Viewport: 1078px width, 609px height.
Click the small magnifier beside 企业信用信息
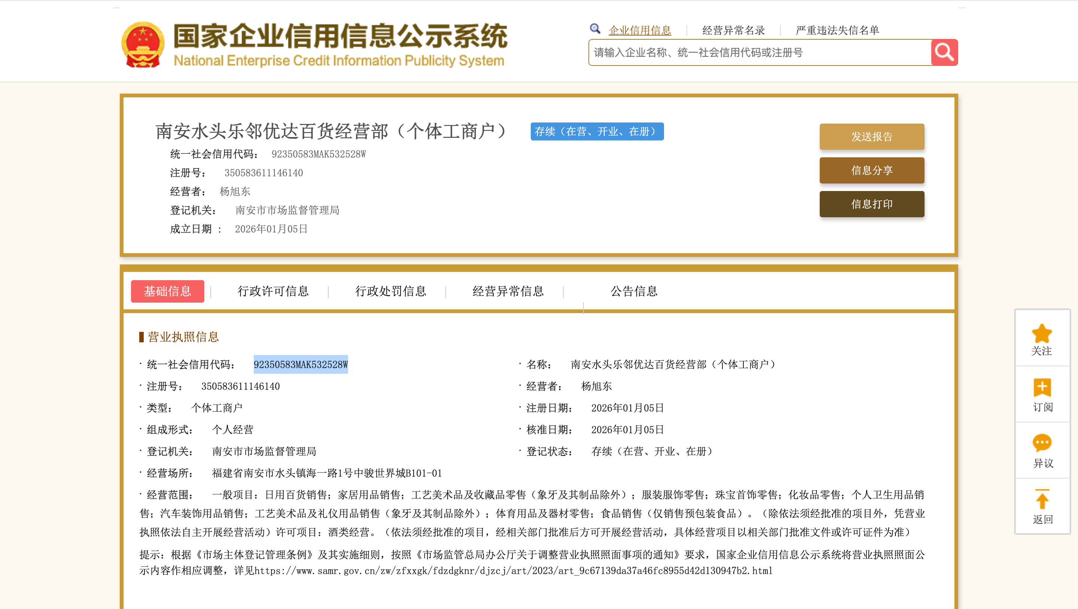pos(595,28)
